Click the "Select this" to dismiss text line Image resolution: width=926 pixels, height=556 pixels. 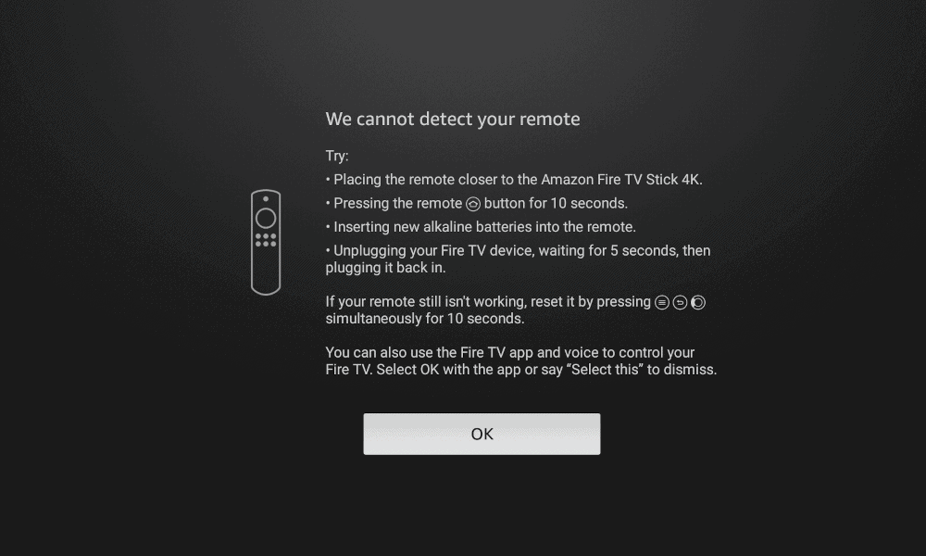point(520,370)
